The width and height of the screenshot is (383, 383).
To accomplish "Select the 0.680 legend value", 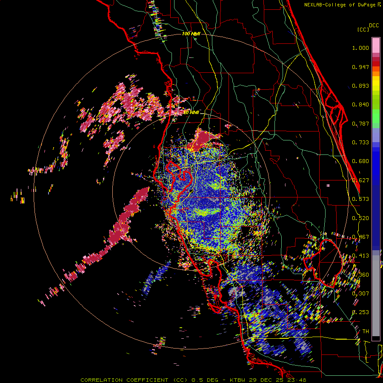I will tap(360, 161).
